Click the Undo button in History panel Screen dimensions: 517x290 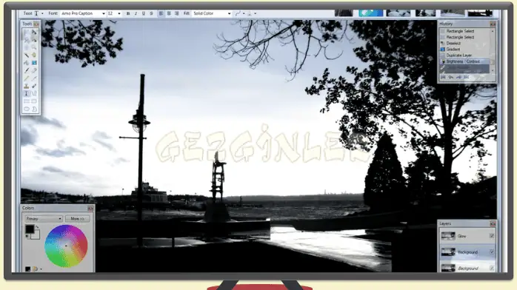pos(451,77)
